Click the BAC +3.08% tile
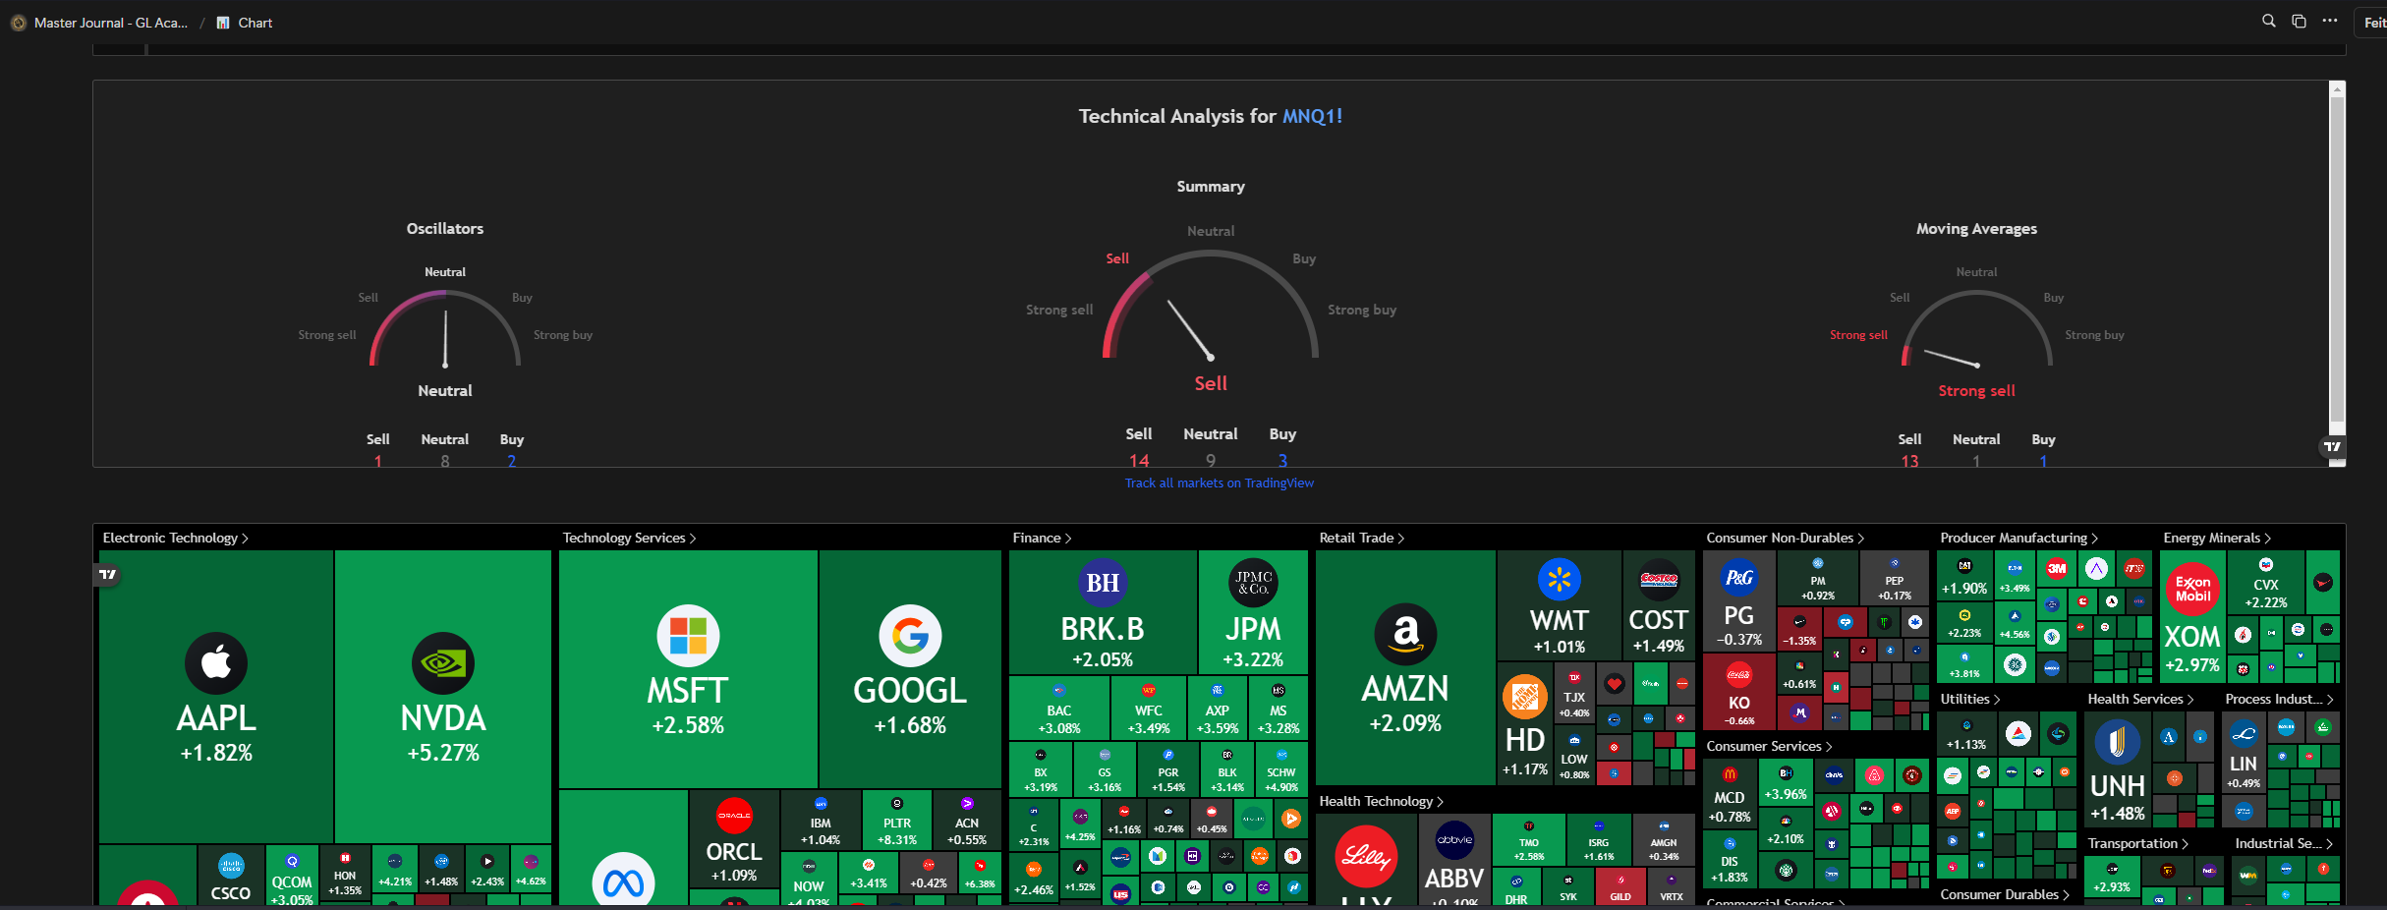This screenshot has height=910, width=2387. click(1058, 708)
